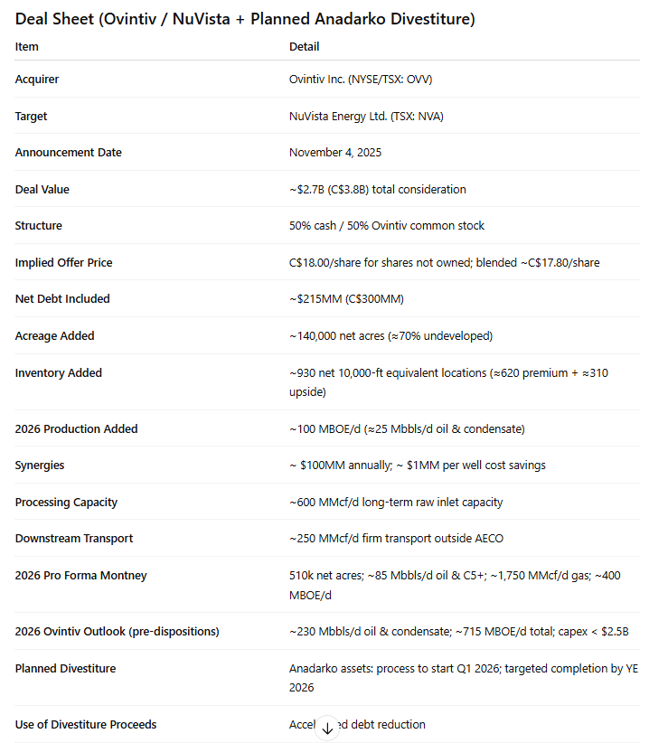
Task: Click the Deal Sheet heading
Action: point(245,19)
